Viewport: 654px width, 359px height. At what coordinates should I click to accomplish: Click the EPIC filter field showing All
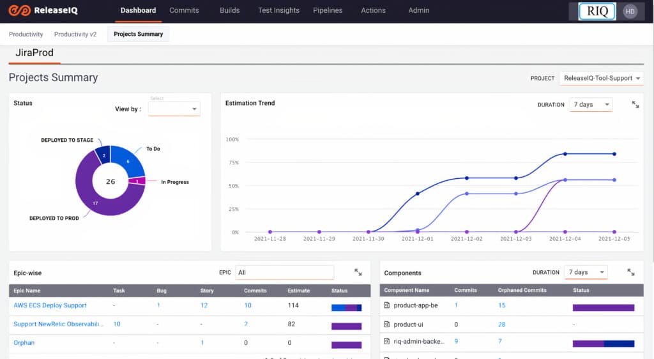pos(284,272)
